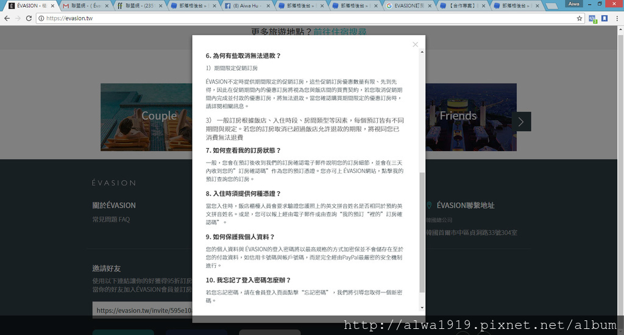This screenshot has width=624, height=335.
Task: Click the ÉVASION footer logo
Action: pos(114,183)
